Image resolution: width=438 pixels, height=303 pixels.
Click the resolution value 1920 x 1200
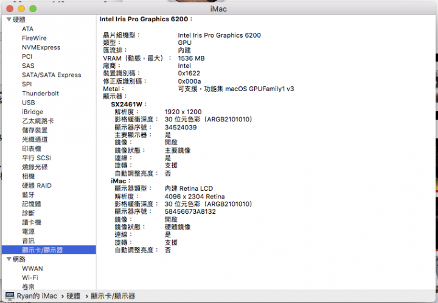coord(183,112)
